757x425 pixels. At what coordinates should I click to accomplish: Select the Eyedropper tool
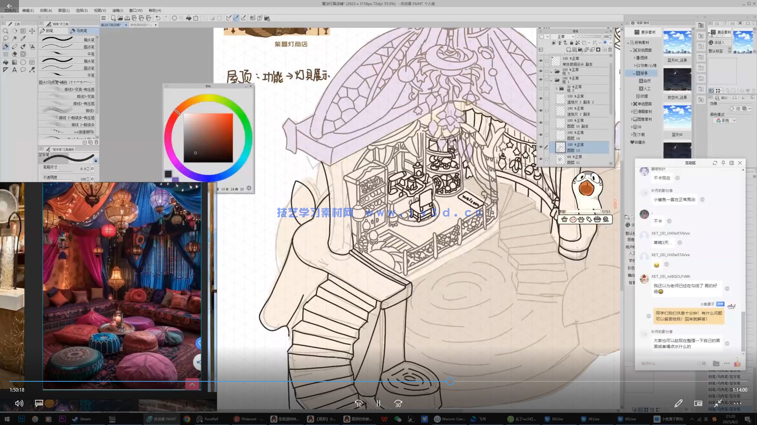pos(23,39)
